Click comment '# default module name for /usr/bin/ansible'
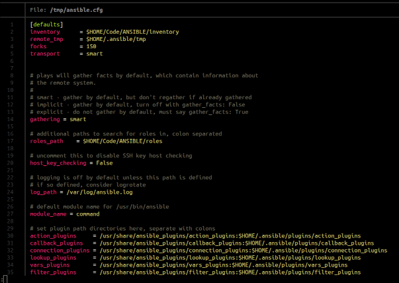 [x=99, y=207]
